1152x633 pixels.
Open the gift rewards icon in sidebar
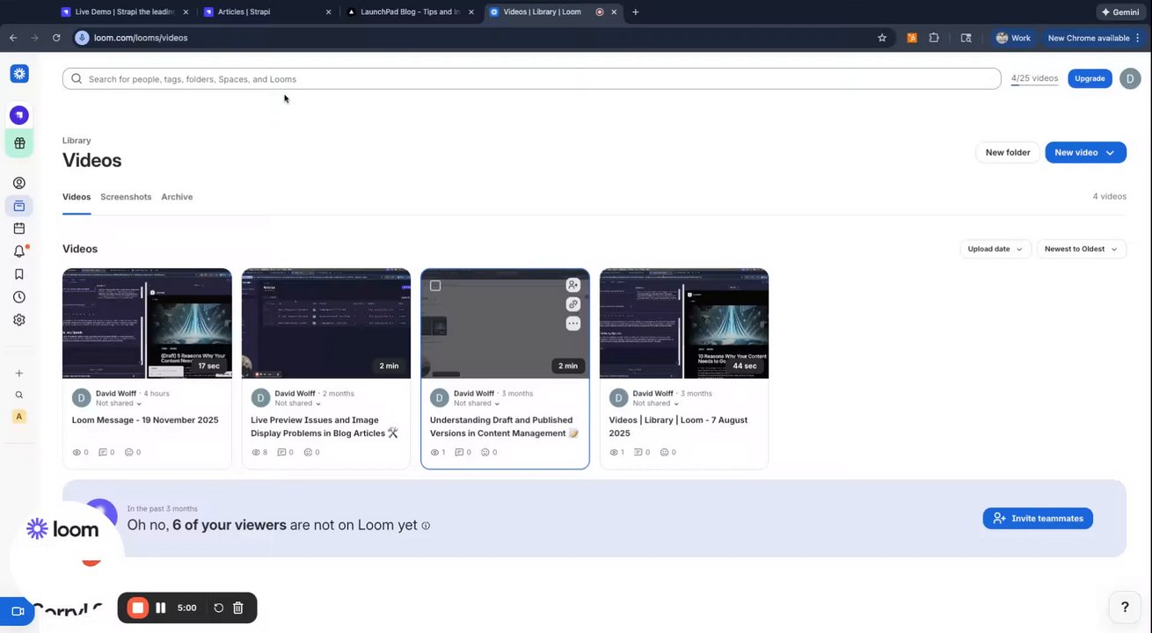tap(19, 143)
